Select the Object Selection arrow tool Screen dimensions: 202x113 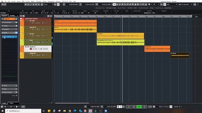[114, 4]
